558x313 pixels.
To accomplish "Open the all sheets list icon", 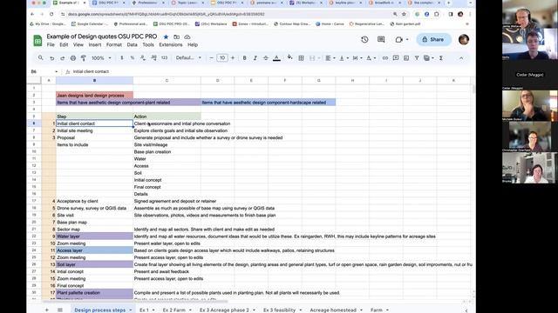I will (60, 310).
